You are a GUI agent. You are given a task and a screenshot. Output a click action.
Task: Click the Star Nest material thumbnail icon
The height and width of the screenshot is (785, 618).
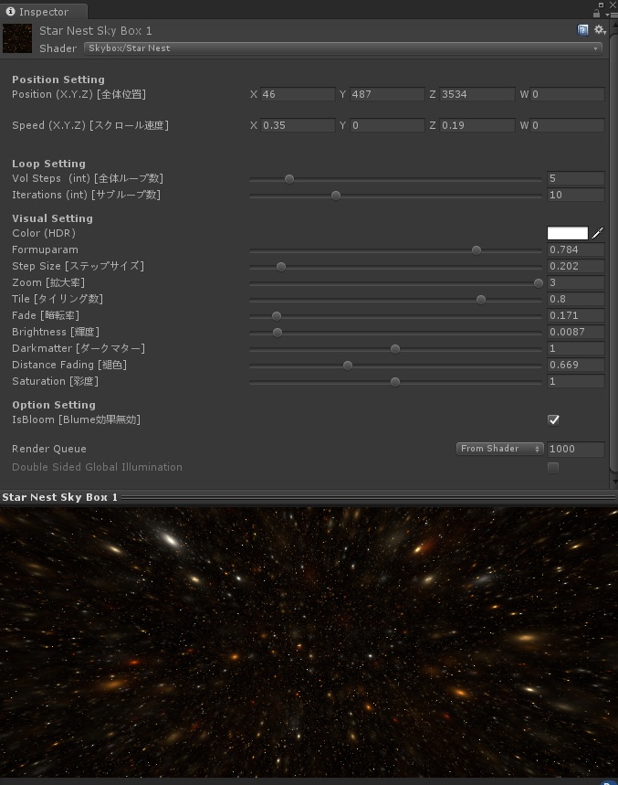(17, 38)
